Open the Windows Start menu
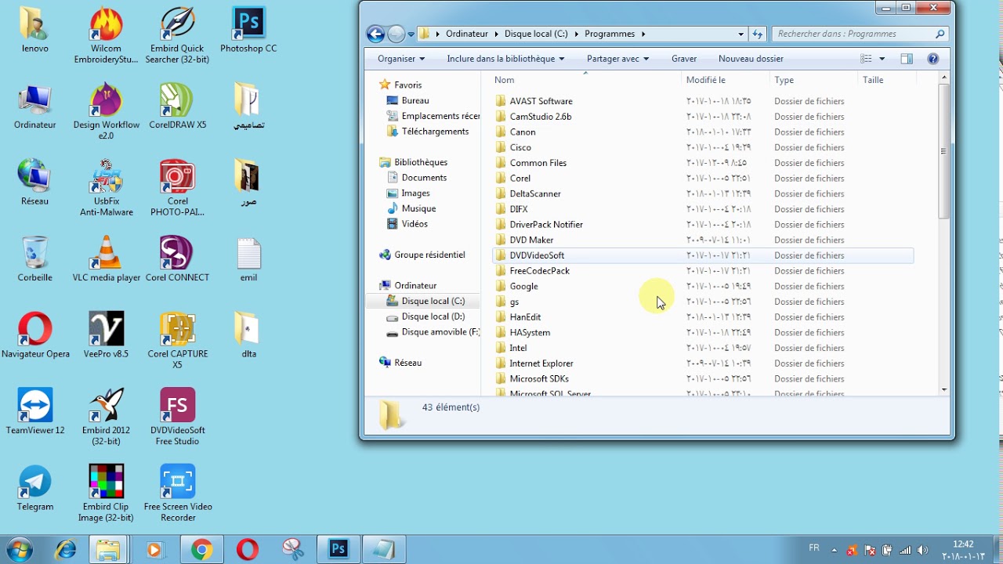The image size is (1003, 564). 18,549
